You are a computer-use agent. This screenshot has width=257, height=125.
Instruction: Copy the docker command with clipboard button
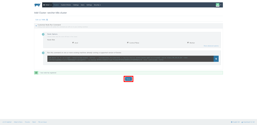[216, 59]
